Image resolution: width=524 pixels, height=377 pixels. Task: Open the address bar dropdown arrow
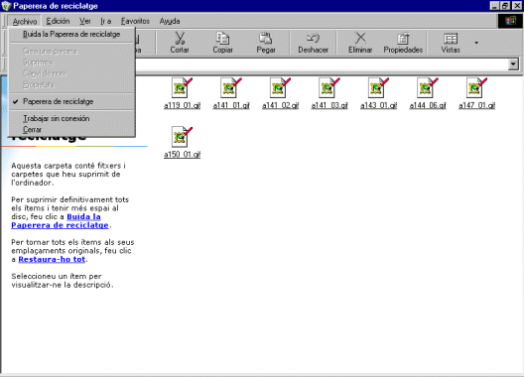pyautogui.click(x=513, y=64)
